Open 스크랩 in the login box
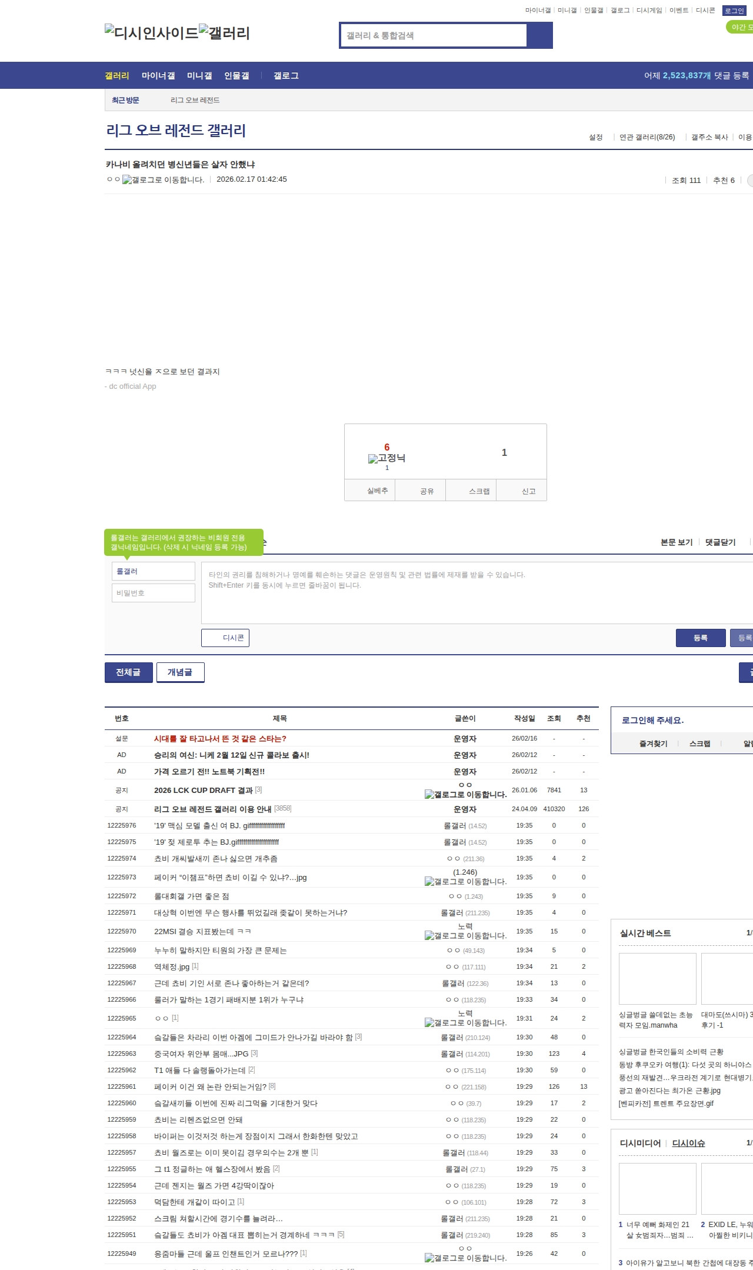 click(x=700, y=744)
